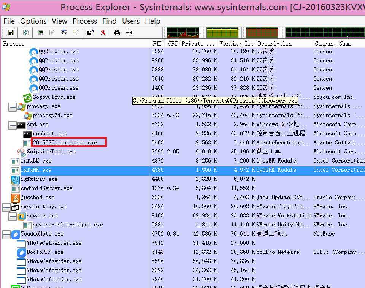Sort by the Description column header

284,44
